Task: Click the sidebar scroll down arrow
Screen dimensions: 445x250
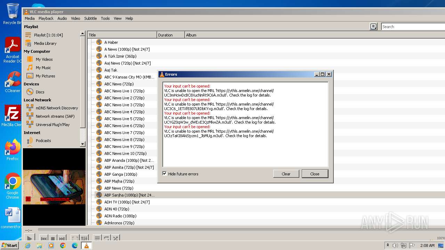Action: point(82,144)
